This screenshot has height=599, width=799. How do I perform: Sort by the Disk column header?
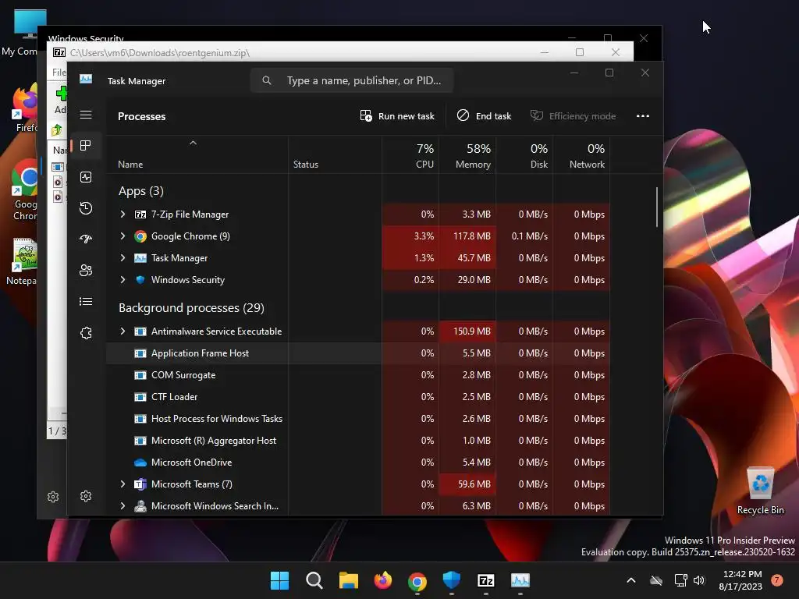coord(524,155)
